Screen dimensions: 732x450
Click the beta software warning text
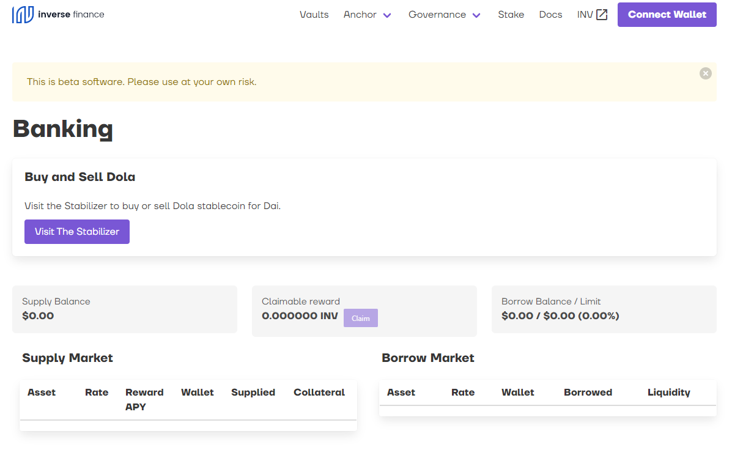141,82
